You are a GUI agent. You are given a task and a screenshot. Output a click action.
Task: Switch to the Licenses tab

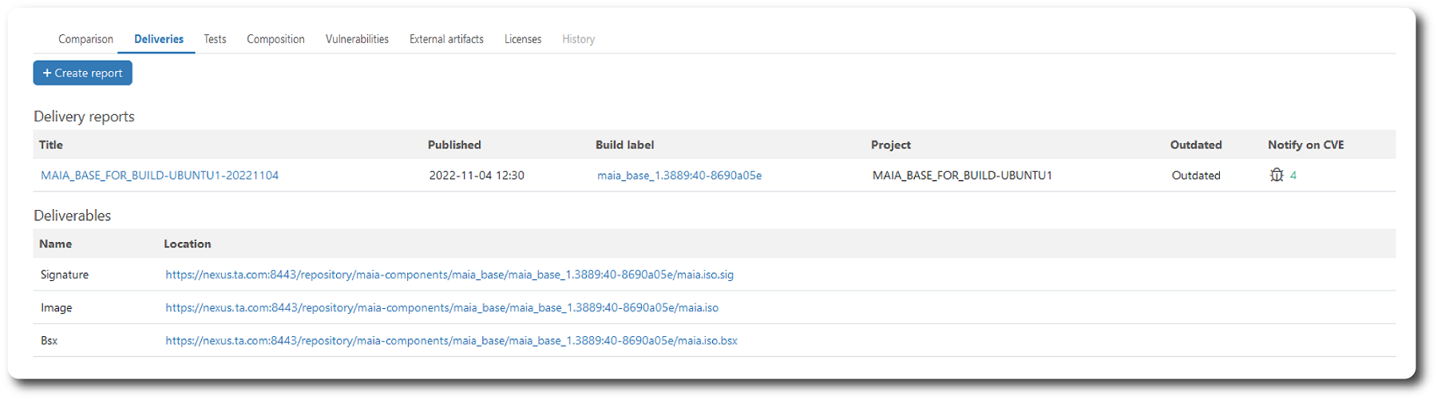click(523, 39)
